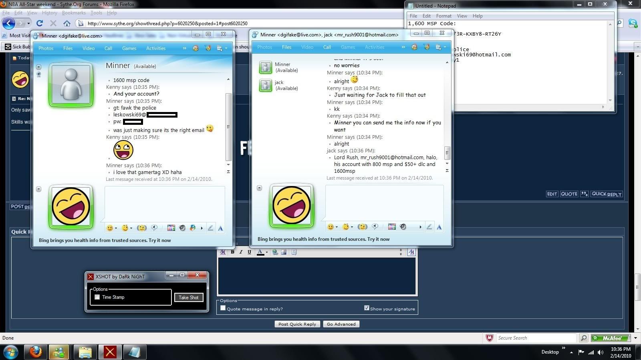Send a nudge in Minner chat
Image resolution: width=641 pixels, height=360 pixels.
click(141, 228)
